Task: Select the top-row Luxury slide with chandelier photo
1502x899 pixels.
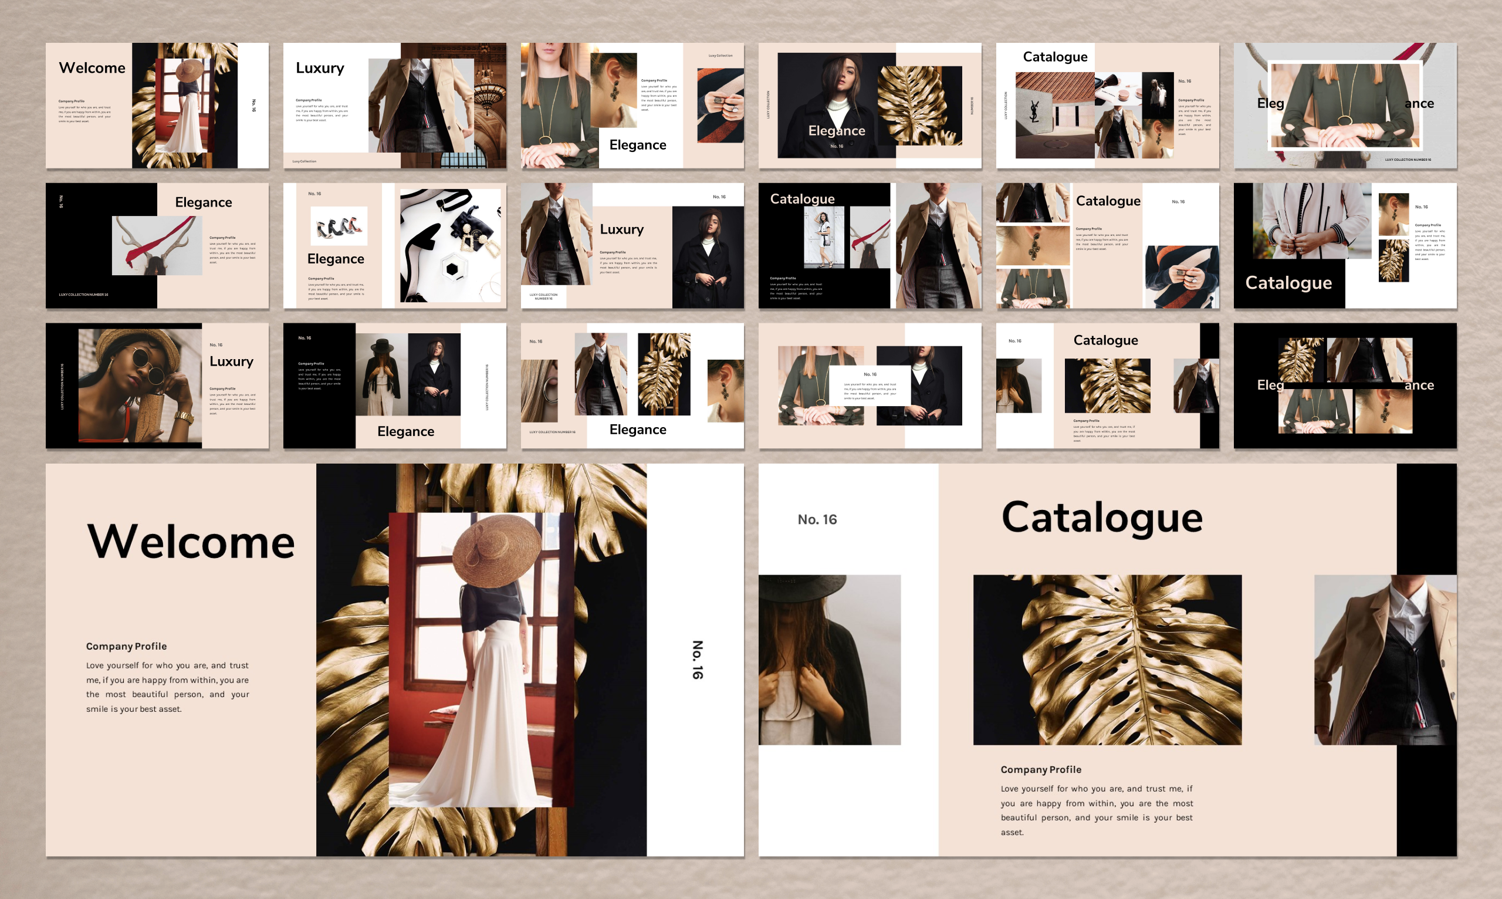Action: [394, 106]
